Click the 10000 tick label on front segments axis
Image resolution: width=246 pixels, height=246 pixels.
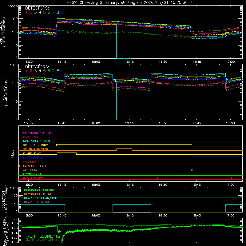coord(13,6)
